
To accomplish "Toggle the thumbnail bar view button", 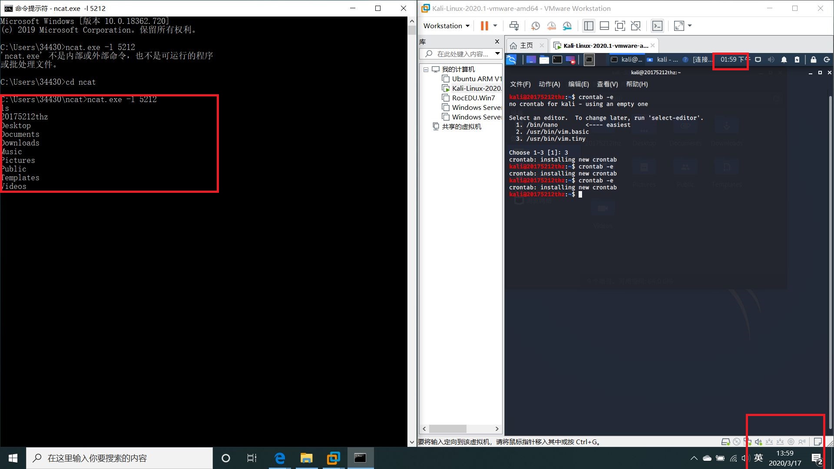I will (604, 26).
